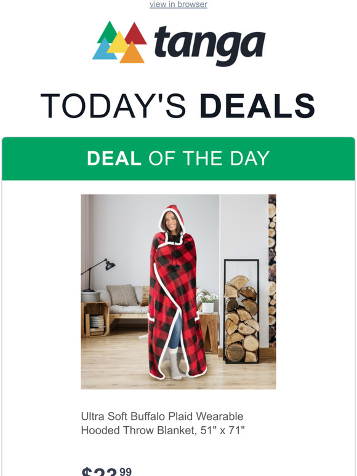Screen dimensions: 357x476
Task: Click the tanga wordmark logo text
Action: (210, 45)
